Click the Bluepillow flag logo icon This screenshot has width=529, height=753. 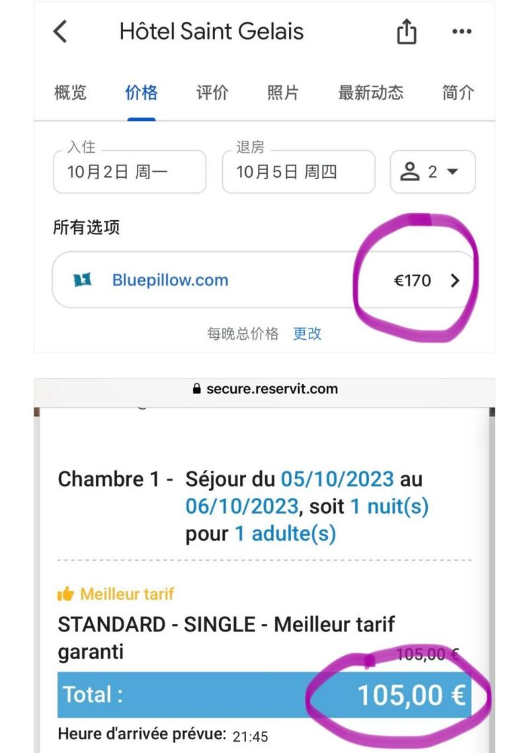(x=82, y=280)
